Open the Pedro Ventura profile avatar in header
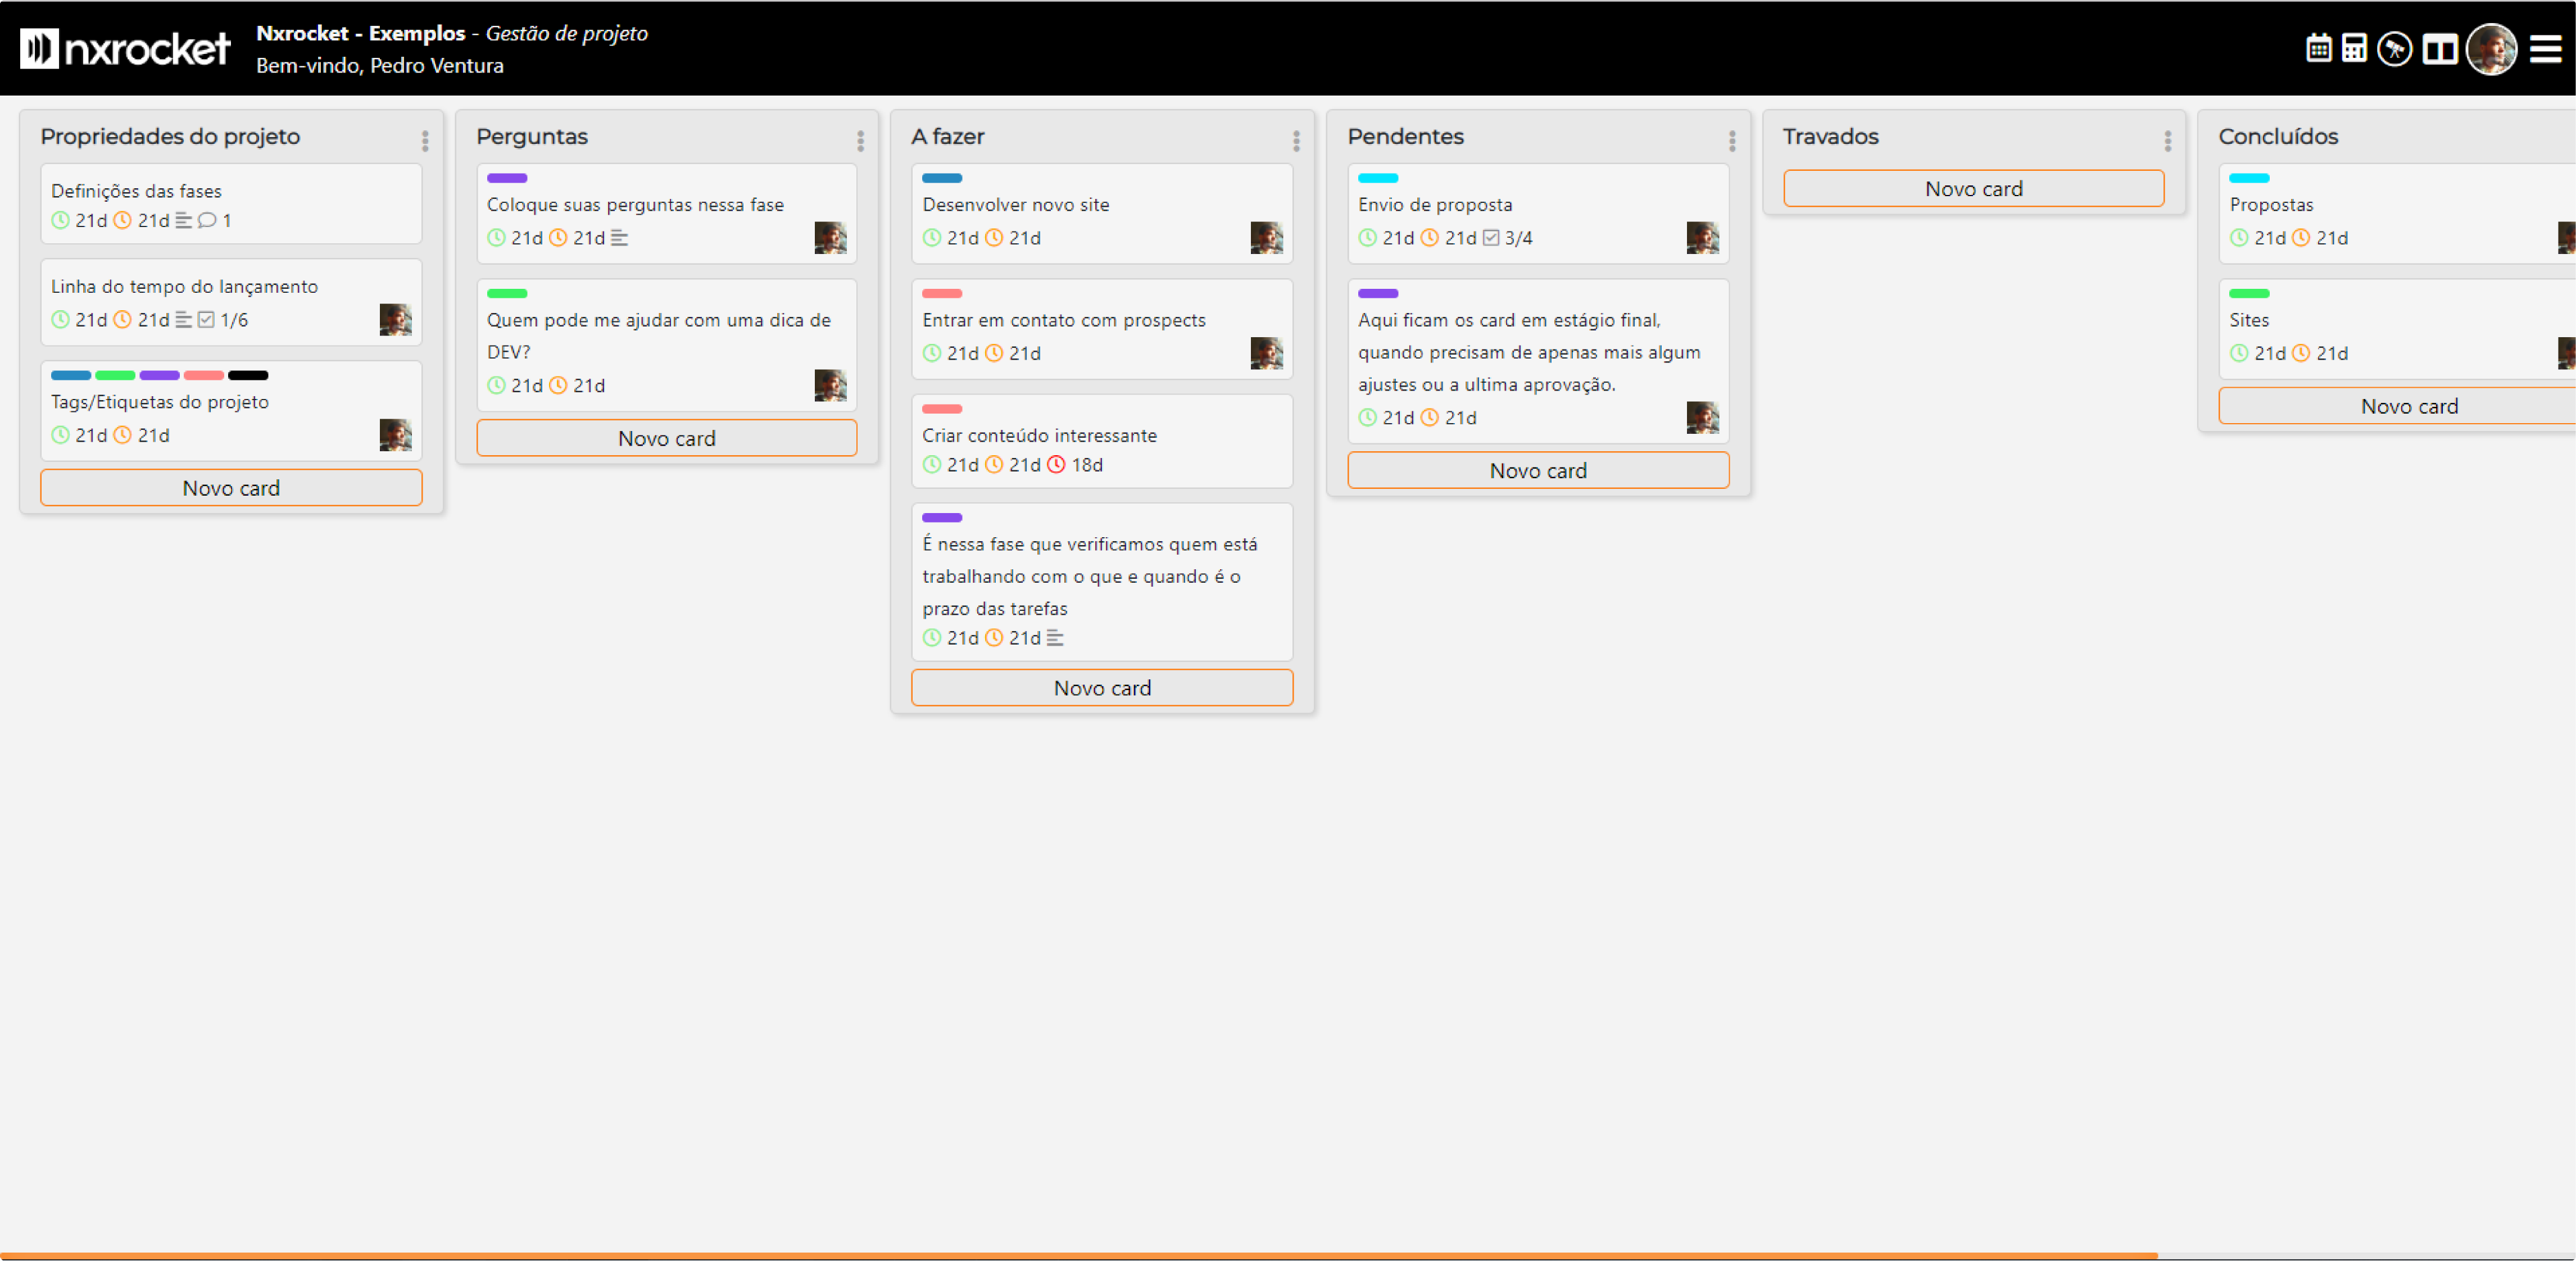The height and width of the screenshot is (1261, 2576). click(2491, 48)
